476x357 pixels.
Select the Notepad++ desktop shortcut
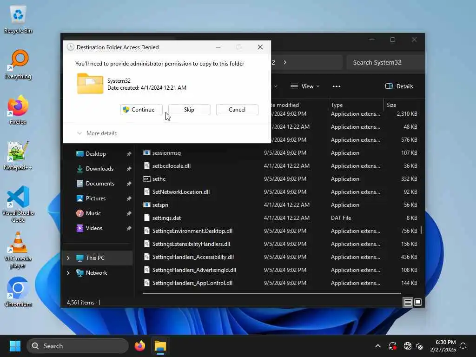[18, 155]
